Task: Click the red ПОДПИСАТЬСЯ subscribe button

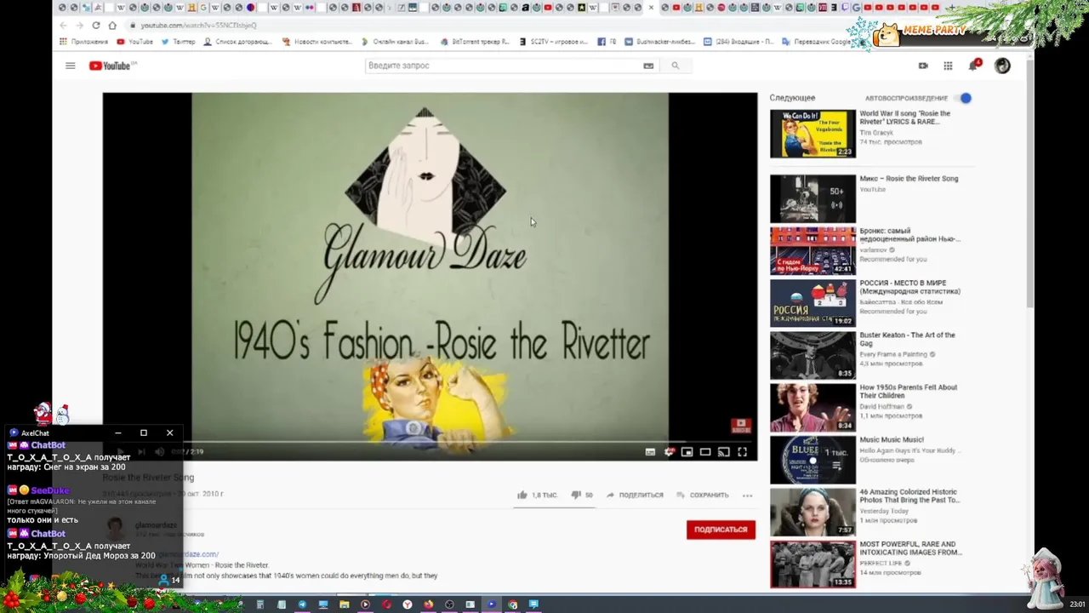Action: 721,530
